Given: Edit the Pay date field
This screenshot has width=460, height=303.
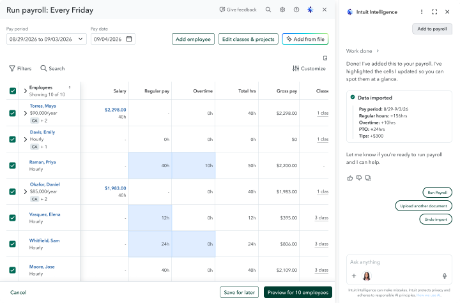Looking at the screenshot, I should 113,39.
